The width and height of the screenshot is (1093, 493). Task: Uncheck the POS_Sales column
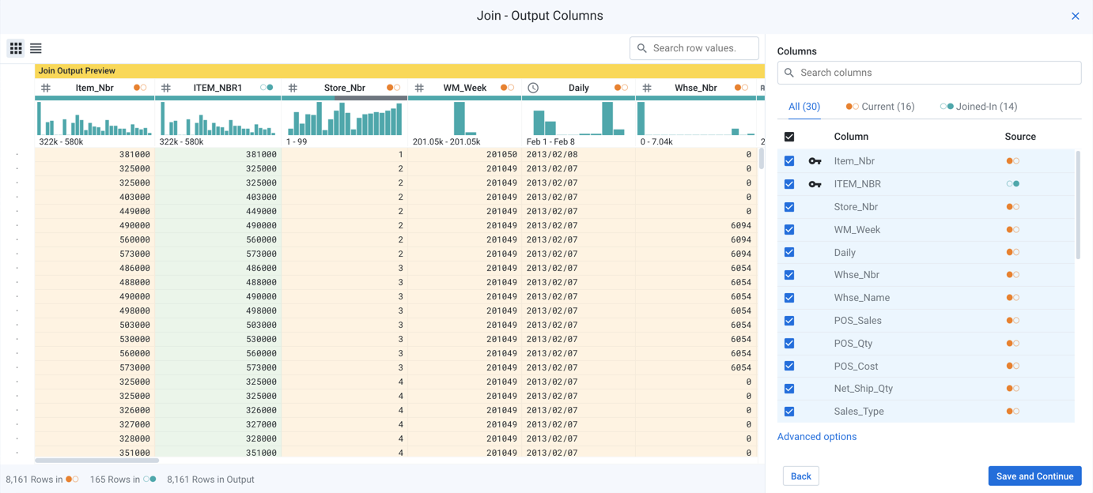pos(789,320)
